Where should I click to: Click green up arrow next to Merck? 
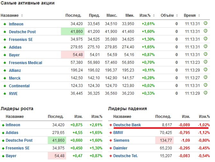(x=5, y=78)
